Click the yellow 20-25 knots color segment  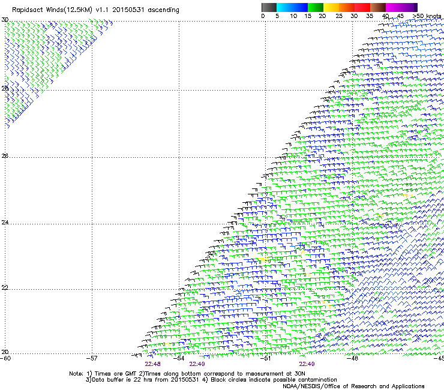pyautogui.click(x=331, y=7)
